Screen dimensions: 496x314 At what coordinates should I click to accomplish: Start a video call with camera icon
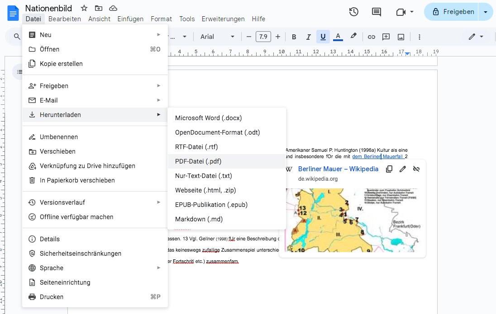(x=401, y=12)
